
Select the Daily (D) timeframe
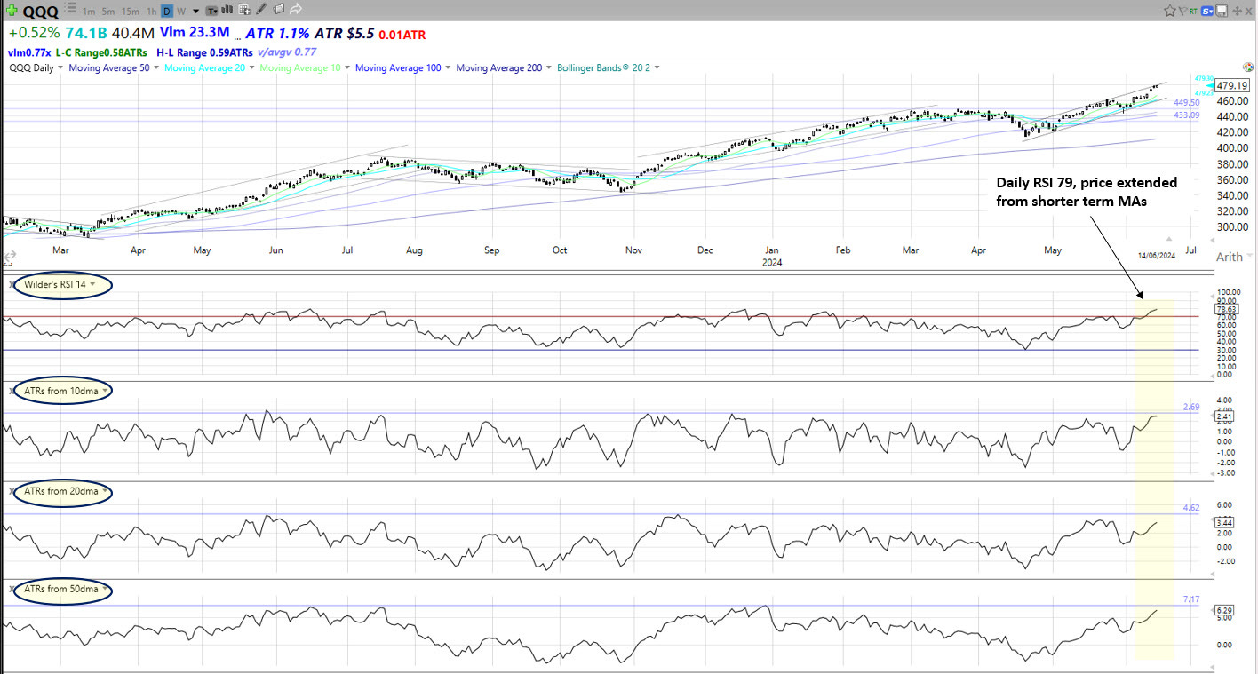(167, 12)
